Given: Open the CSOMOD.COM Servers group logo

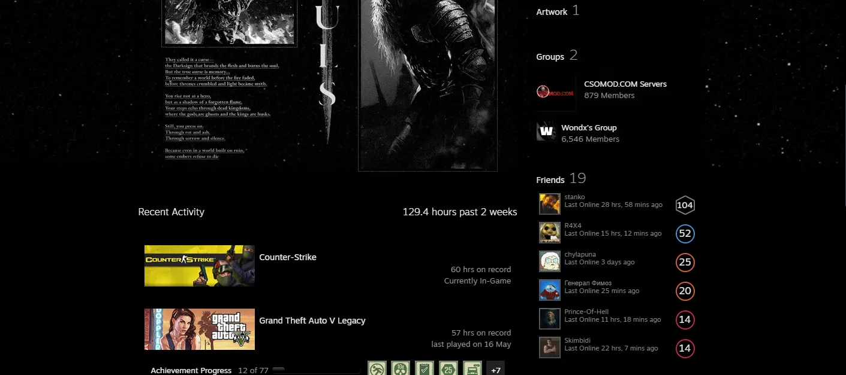Looking at the screenshot, I should [x=556, y=93].
